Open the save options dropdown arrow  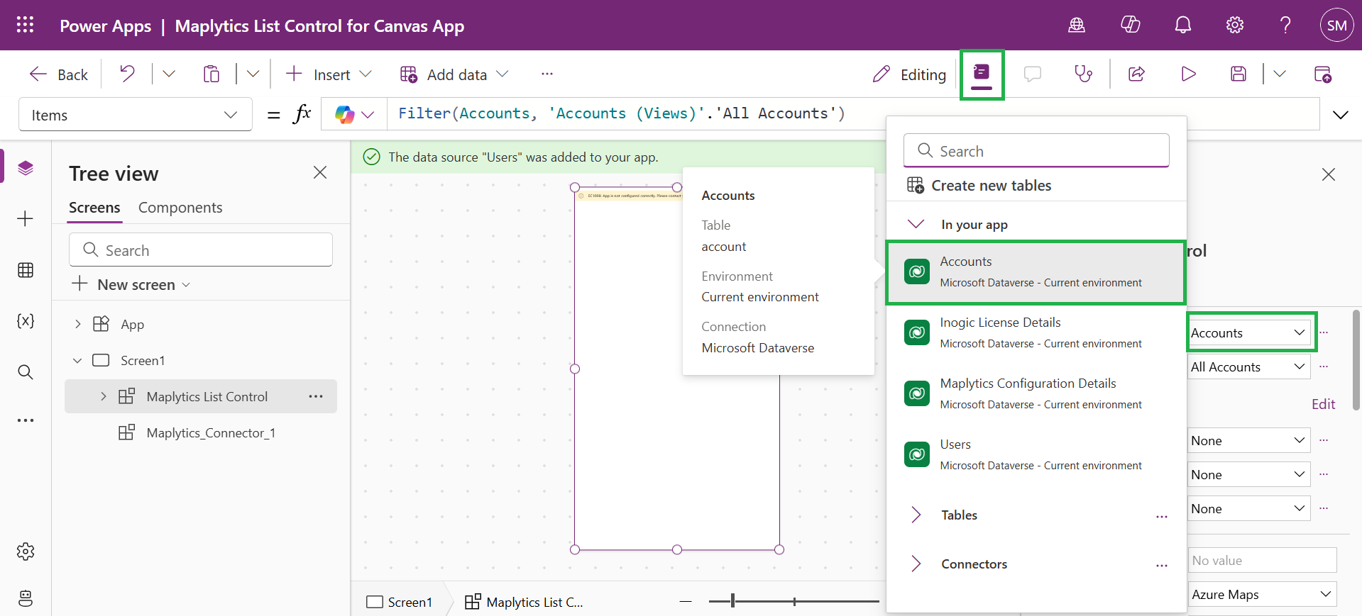1280,74
